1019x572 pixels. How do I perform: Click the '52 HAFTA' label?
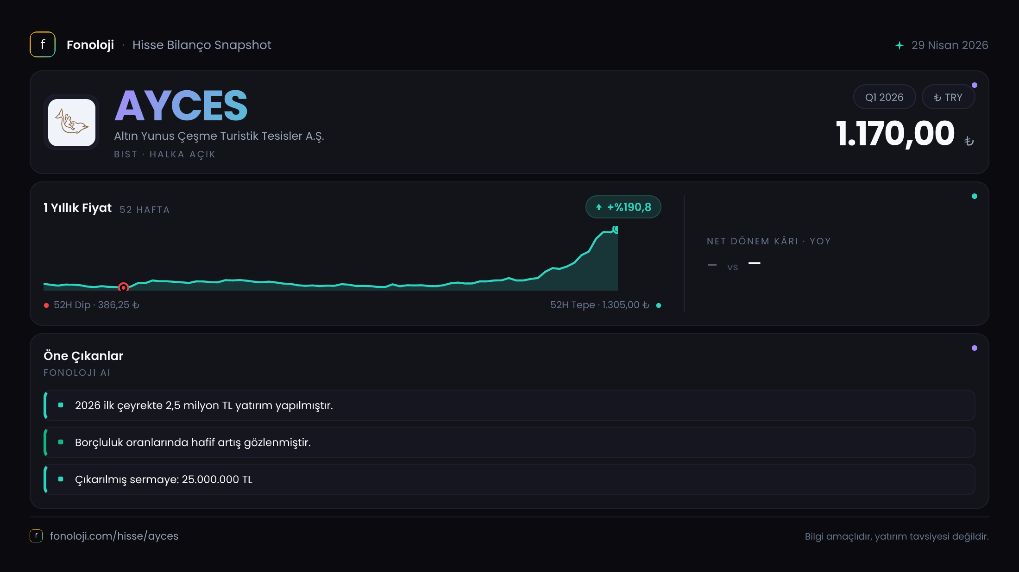[145, 210]
